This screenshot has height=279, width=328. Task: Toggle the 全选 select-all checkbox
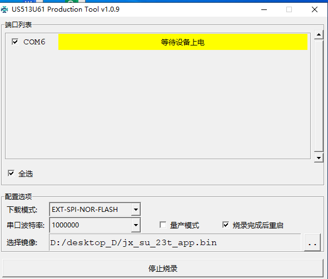point(11,174)
